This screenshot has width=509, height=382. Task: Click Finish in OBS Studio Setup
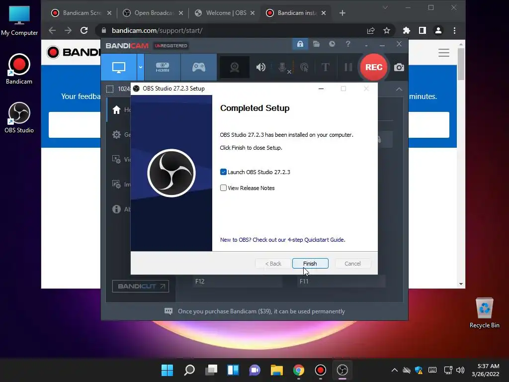click(x=310, y=264)
